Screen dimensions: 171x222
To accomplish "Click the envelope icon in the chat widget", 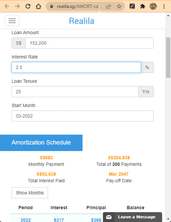I will 109,217.
